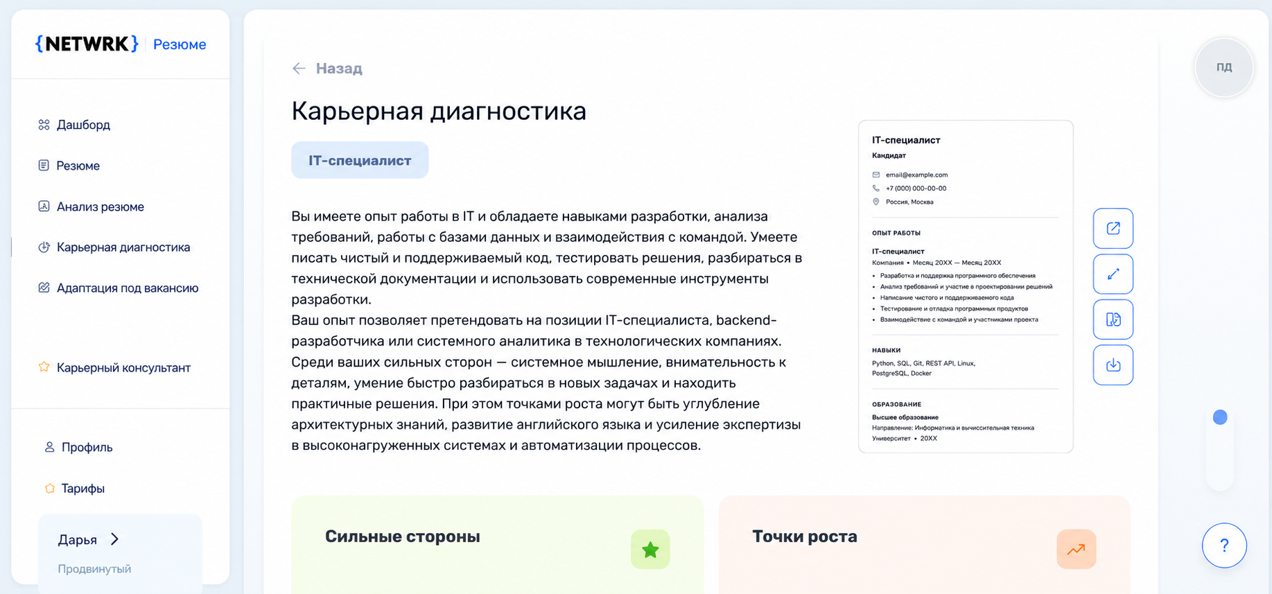Select Карьерная диагностика menu item
This screenshot has height=594, width=1272.
123,247
